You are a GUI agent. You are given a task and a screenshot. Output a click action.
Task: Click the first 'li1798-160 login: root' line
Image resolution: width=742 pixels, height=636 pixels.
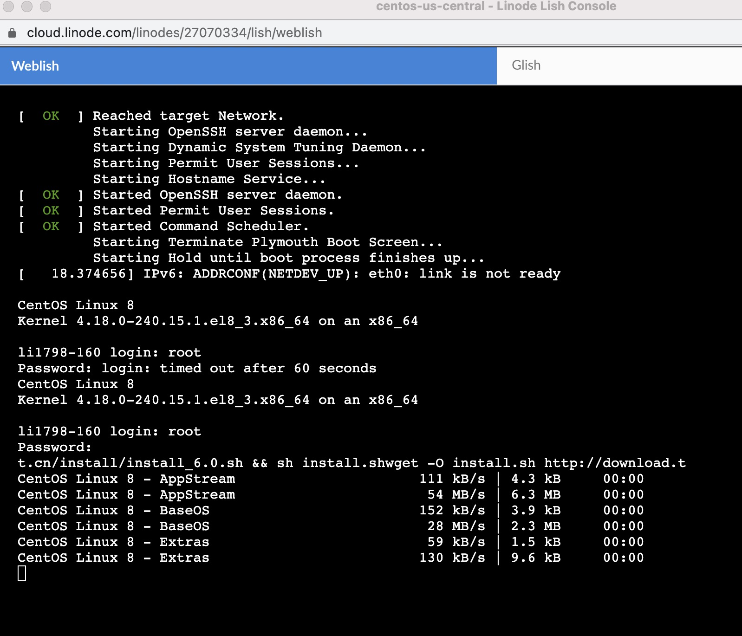click(109, 353)
